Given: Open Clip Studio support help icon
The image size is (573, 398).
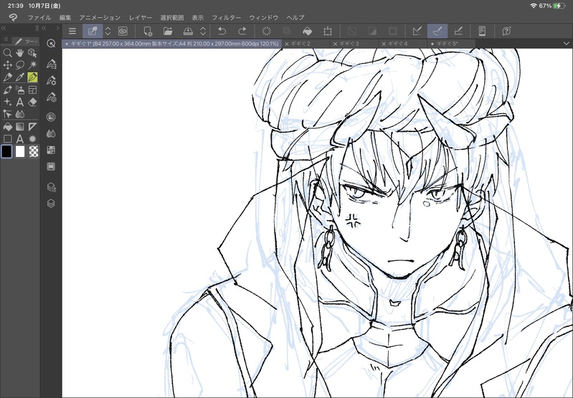Looking at the screenshot, I should pos(506,31).
